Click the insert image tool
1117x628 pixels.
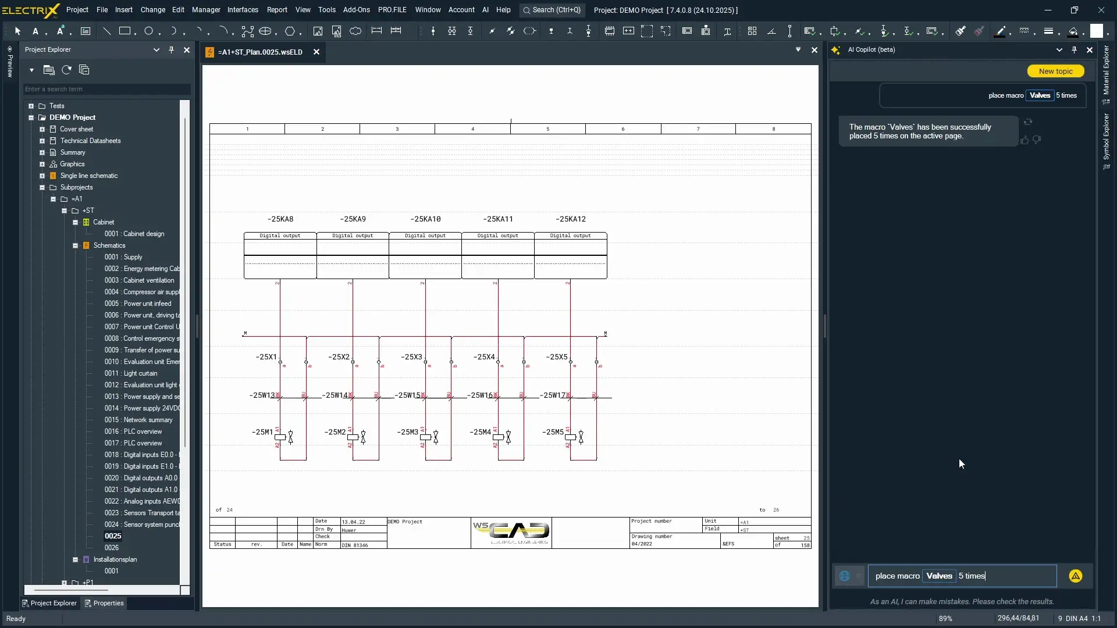[318, 31]
